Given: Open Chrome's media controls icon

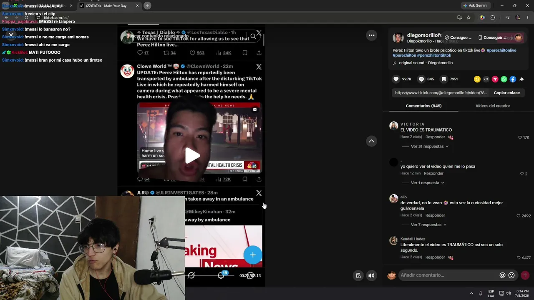Looking at the screenshot, I should coord(507,17).
